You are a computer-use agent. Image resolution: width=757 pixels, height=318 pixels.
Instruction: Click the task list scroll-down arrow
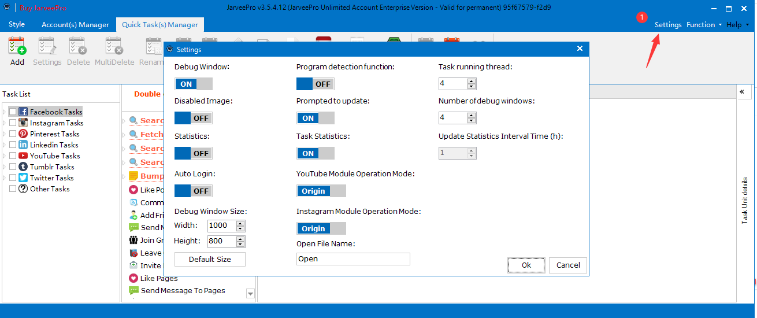coord(250,294)
